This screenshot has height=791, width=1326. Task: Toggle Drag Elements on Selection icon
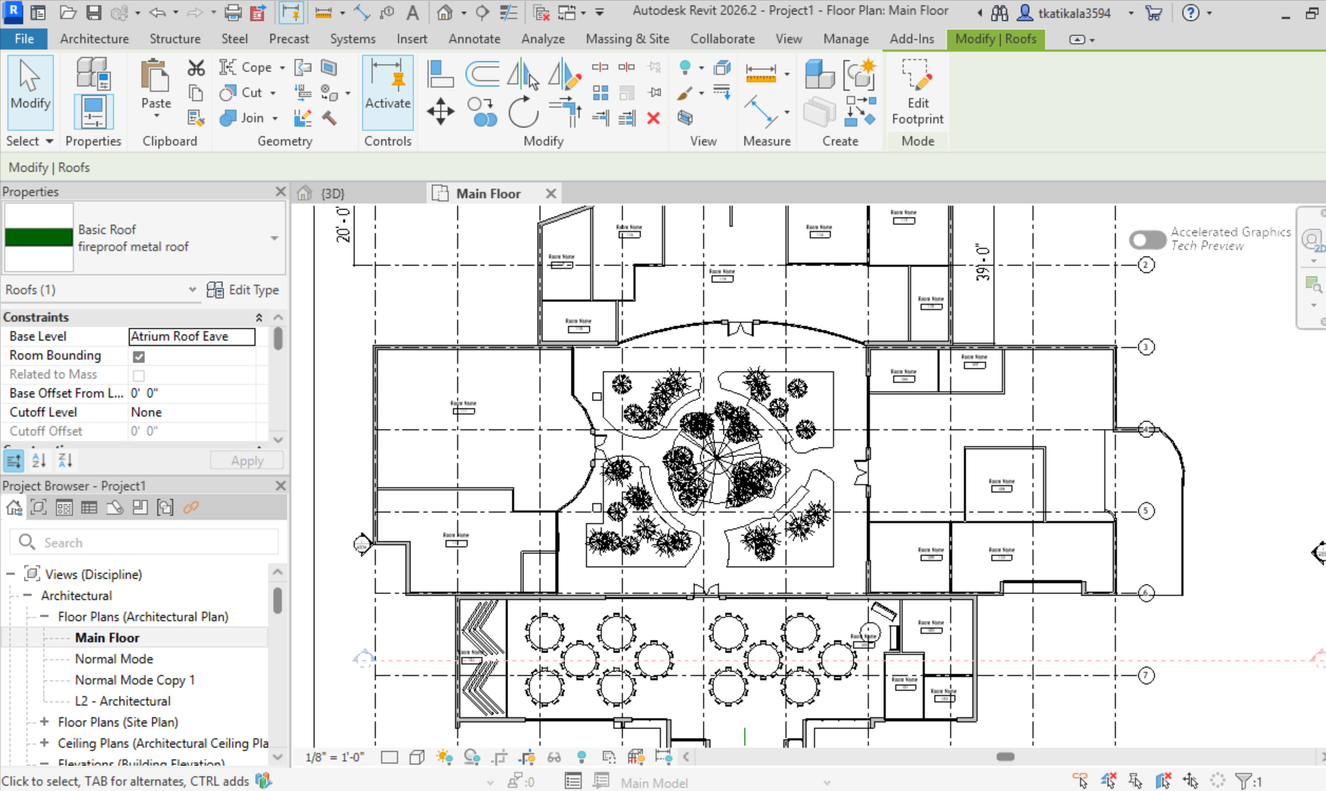[x=1190, y=781]
